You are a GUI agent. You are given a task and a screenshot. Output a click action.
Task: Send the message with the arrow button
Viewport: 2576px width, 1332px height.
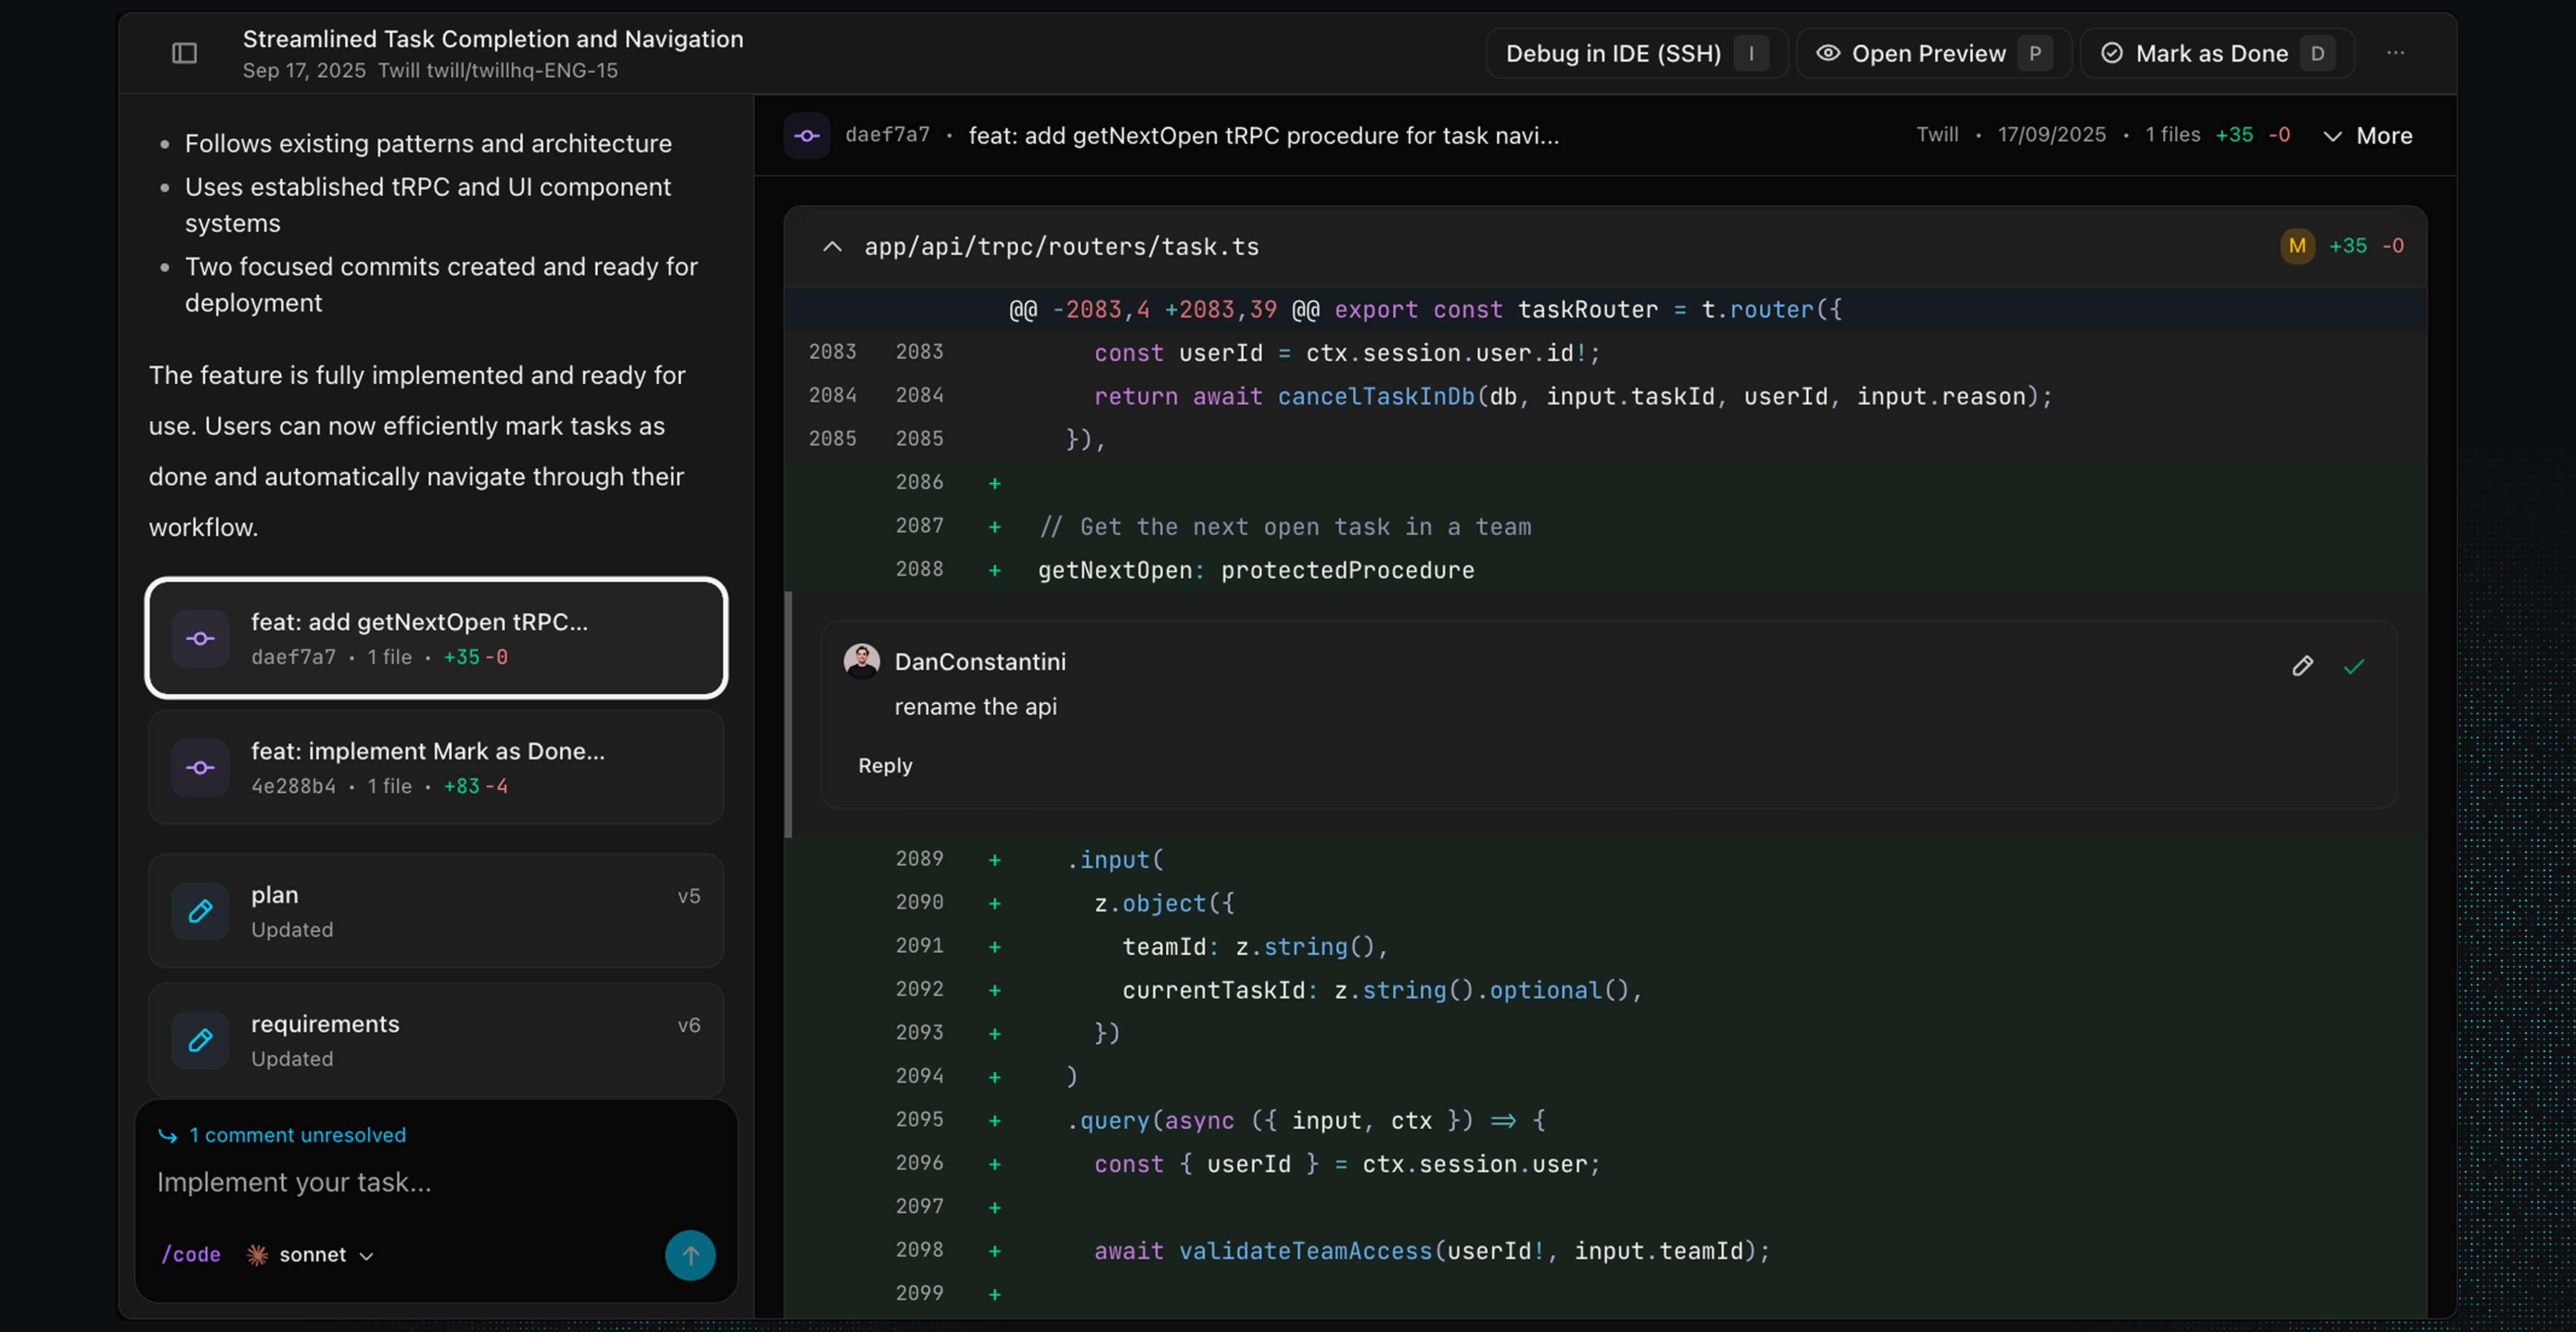[690, 1255]
